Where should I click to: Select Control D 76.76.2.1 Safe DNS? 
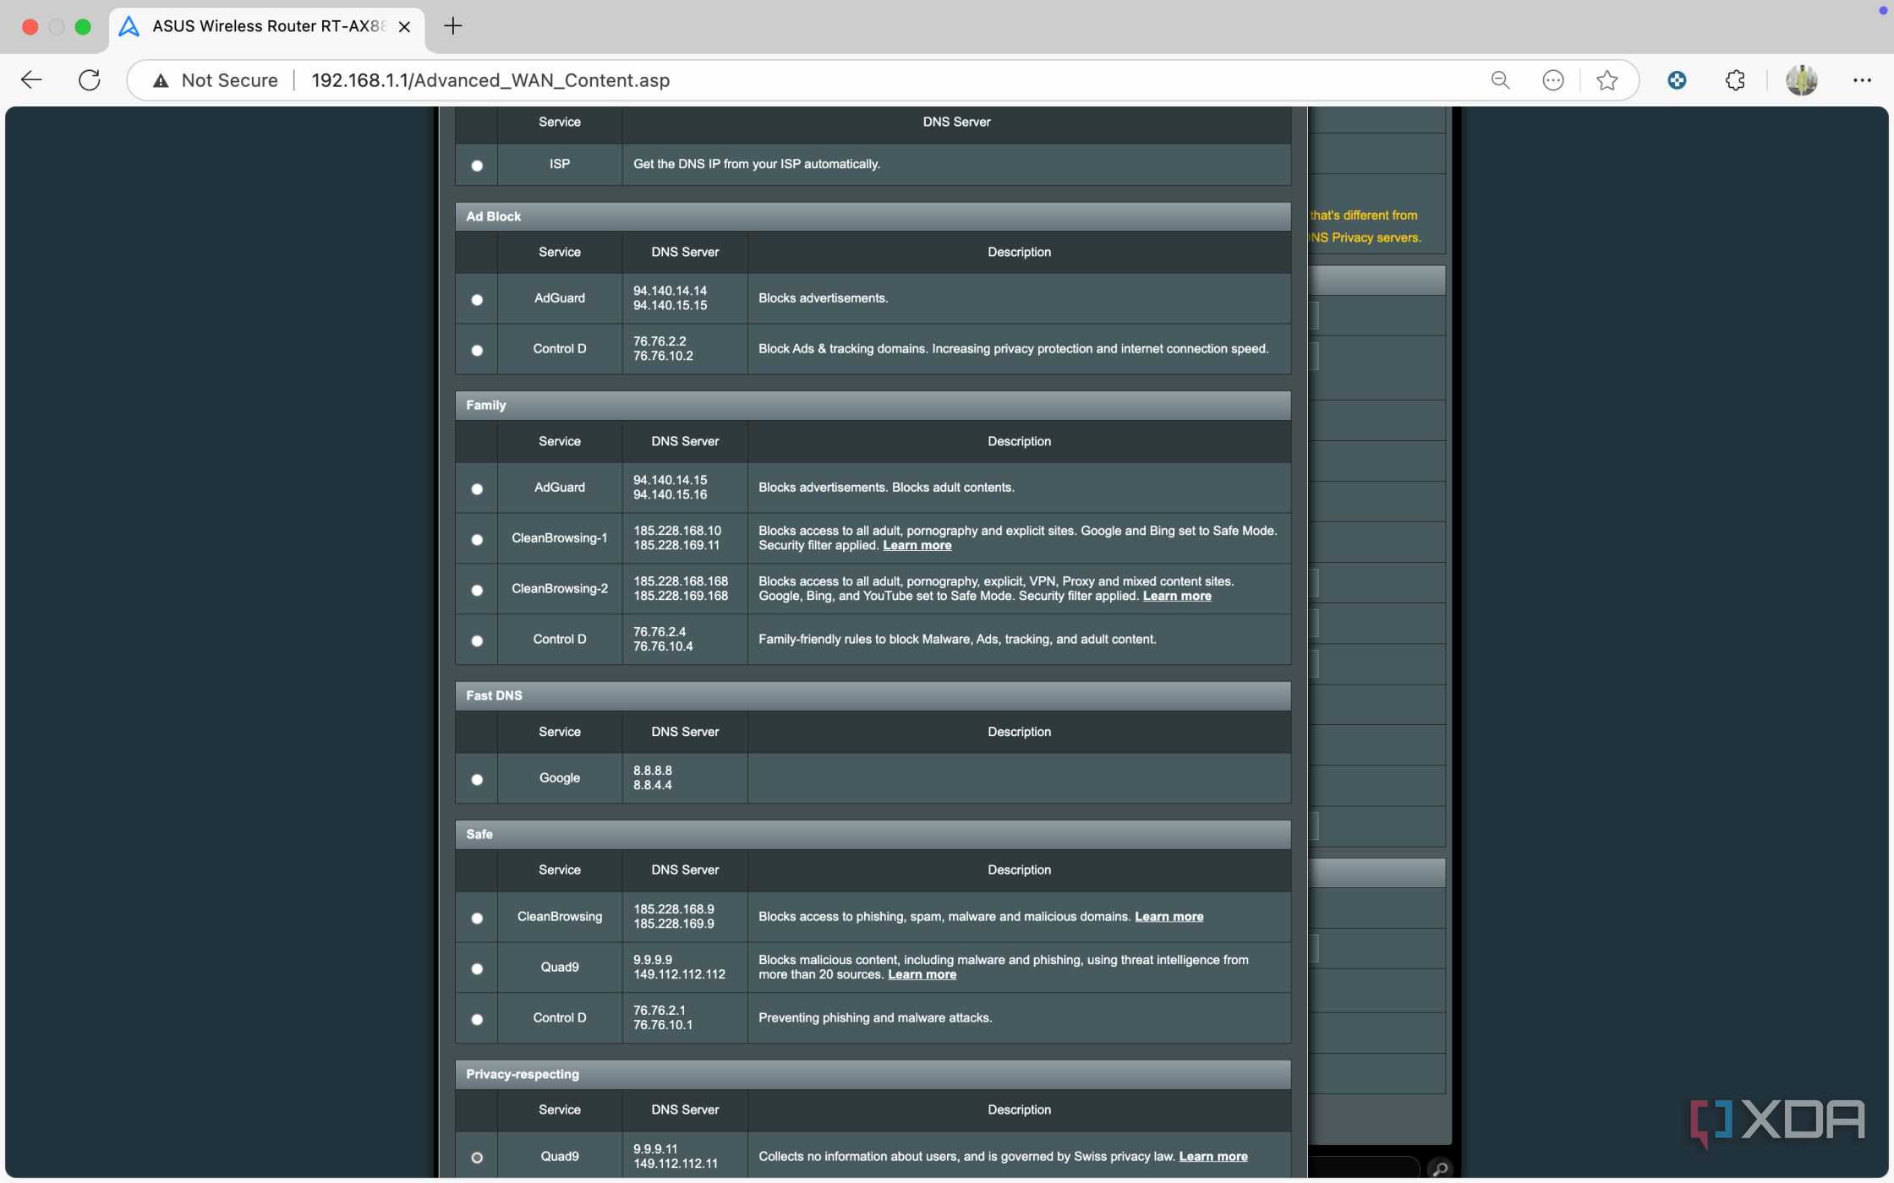point(477,1019)
